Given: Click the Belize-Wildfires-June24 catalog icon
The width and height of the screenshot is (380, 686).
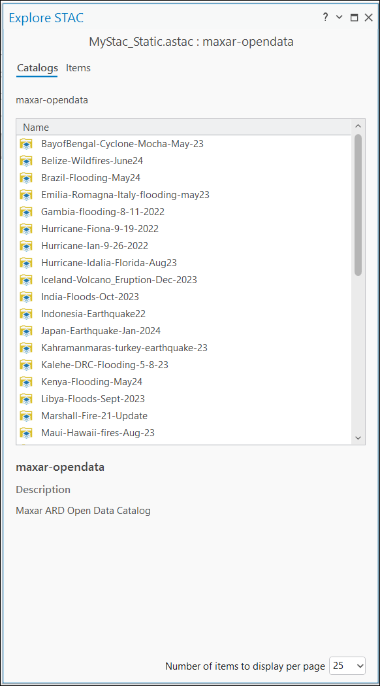Looking at the screenshot, I should point(26,161).
